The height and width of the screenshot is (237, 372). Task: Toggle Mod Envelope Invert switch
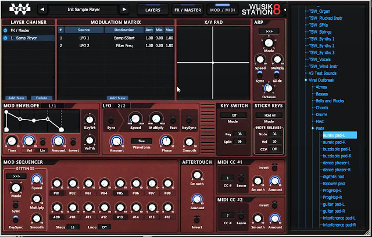pos(73,142)
